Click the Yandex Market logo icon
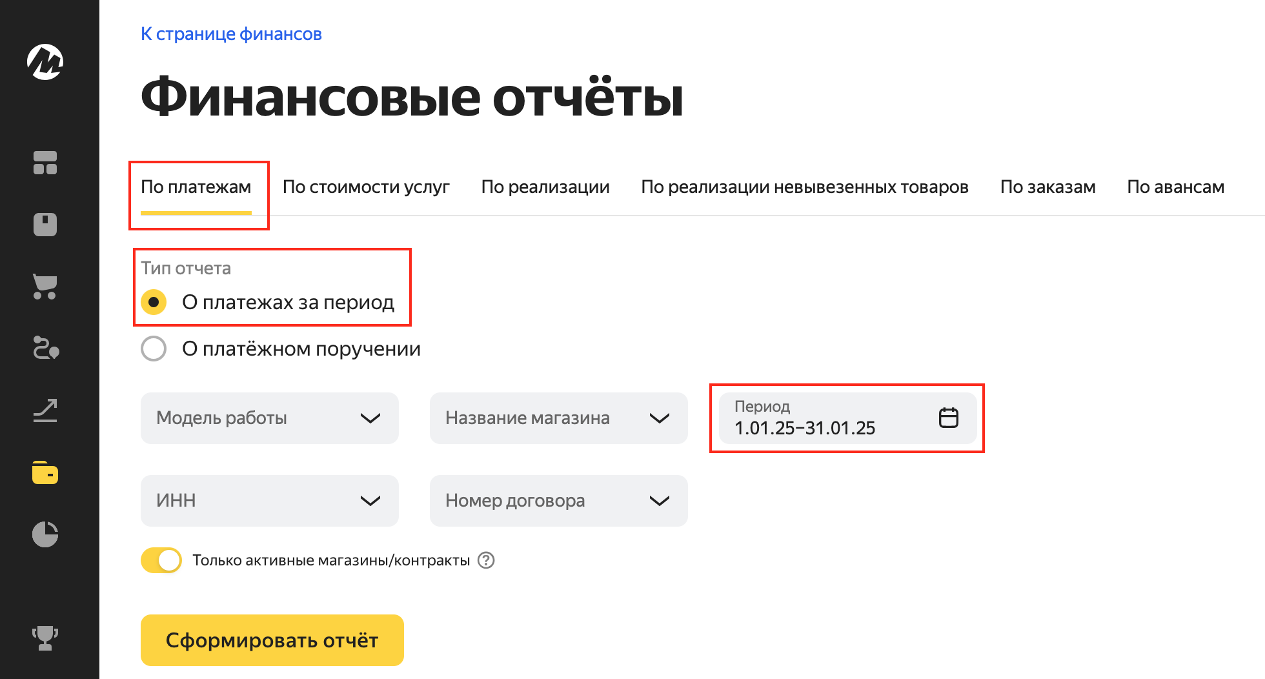Viewport: 1265px width, 679px height. click(x=45, y=62)
